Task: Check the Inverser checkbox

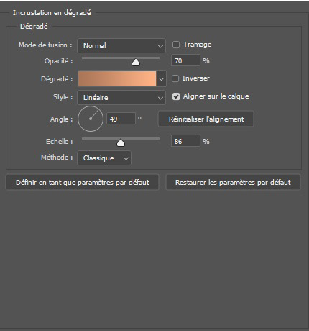Action: coord(175,78)
